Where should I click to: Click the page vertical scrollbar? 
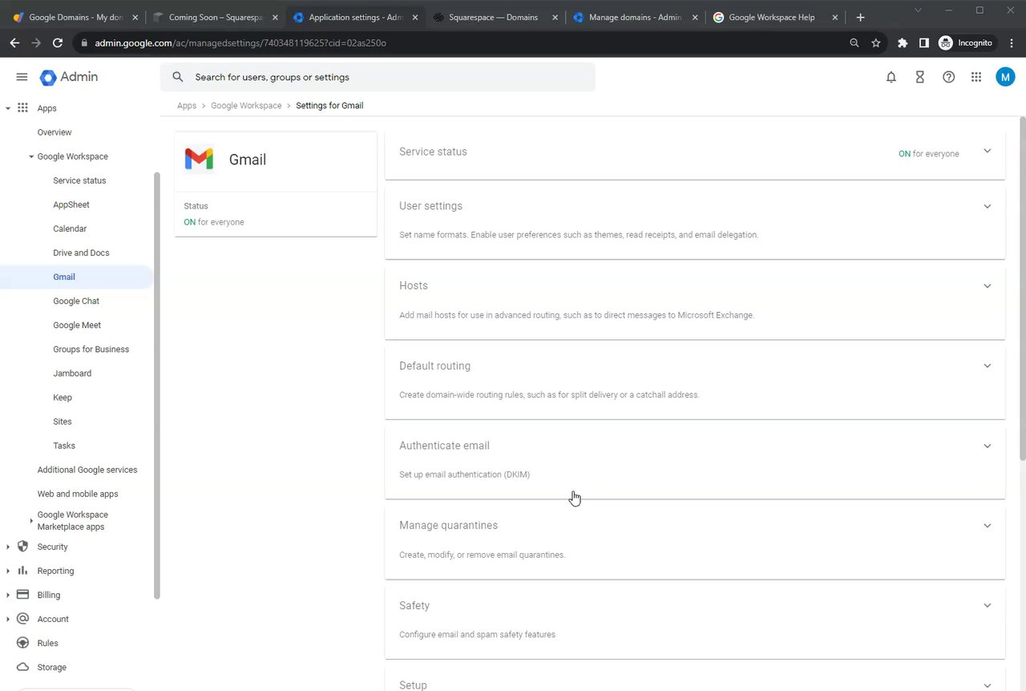coord(1022,289)
